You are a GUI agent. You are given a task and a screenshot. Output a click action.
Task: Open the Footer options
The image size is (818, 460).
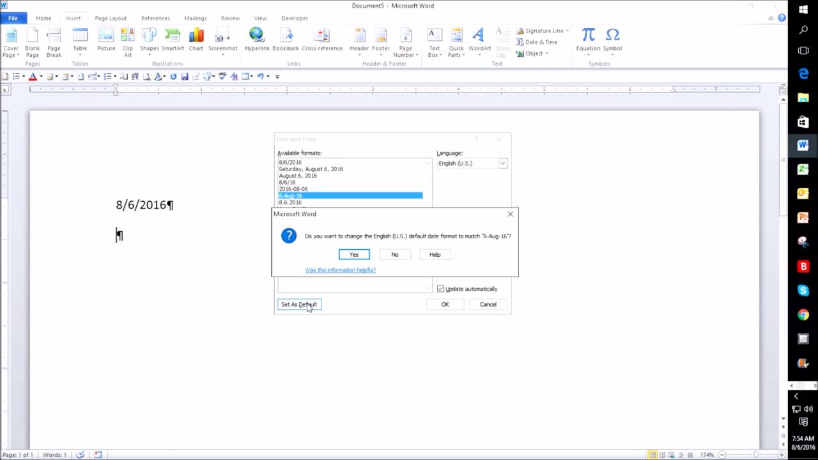381,43
